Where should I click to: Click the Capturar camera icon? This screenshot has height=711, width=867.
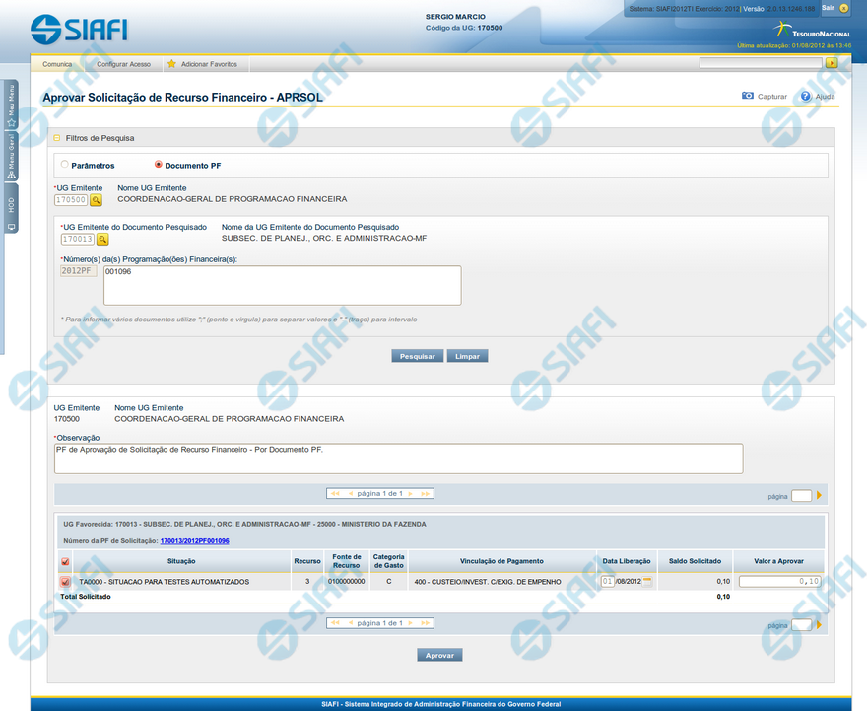pyautogui.click(x=748, y=97)
